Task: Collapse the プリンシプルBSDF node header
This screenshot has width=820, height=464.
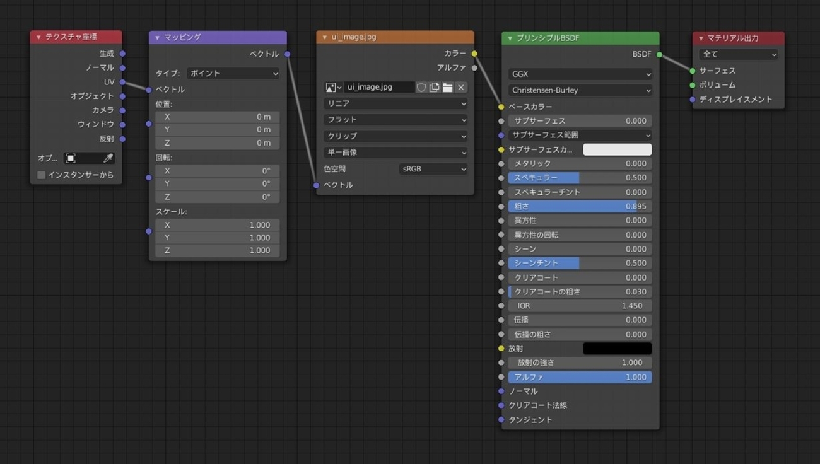Action: click(x=510, y=38)
